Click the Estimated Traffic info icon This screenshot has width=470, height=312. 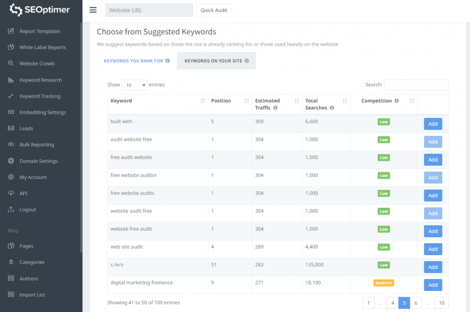click(275, 108)
